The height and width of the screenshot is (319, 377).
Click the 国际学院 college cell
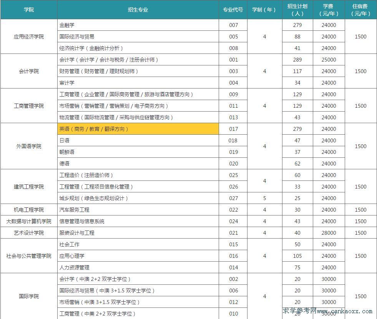pos(29,296)
